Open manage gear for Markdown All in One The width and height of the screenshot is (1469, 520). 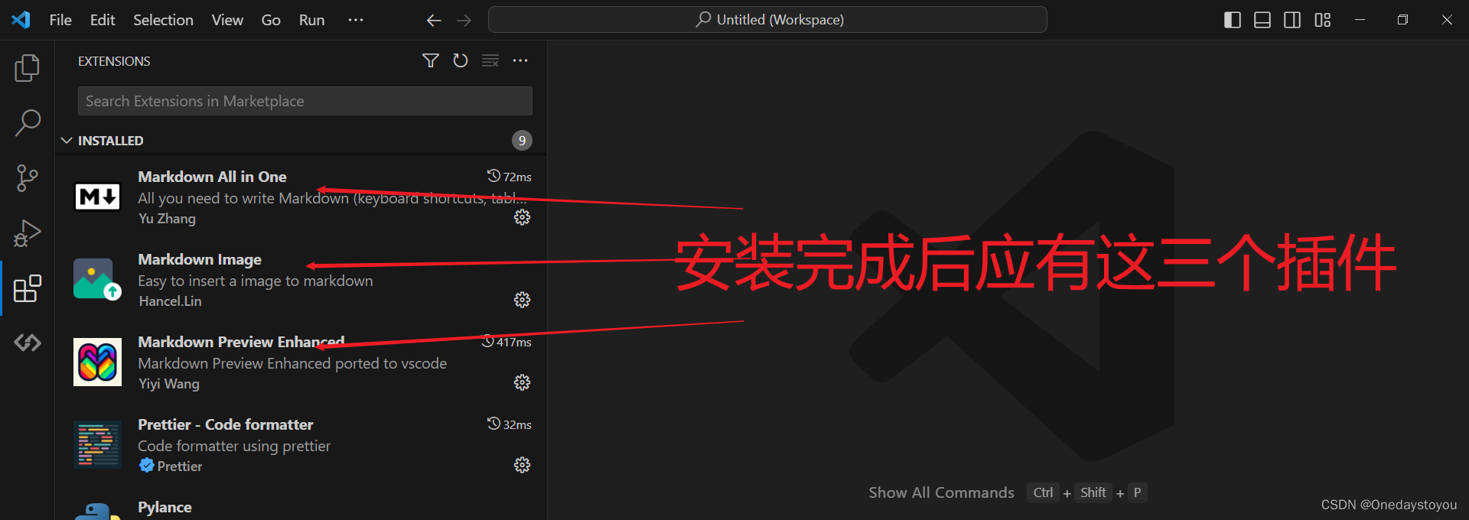[x=522, y=217]
